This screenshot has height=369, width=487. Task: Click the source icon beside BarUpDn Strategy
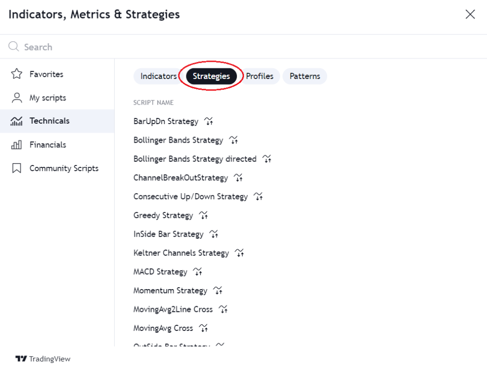208,121
